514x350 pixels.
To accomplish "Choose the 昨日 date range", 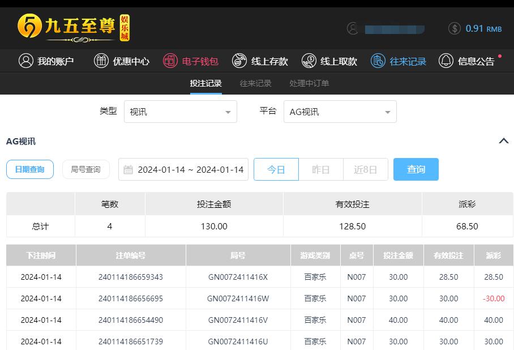I will pos(320,169).
